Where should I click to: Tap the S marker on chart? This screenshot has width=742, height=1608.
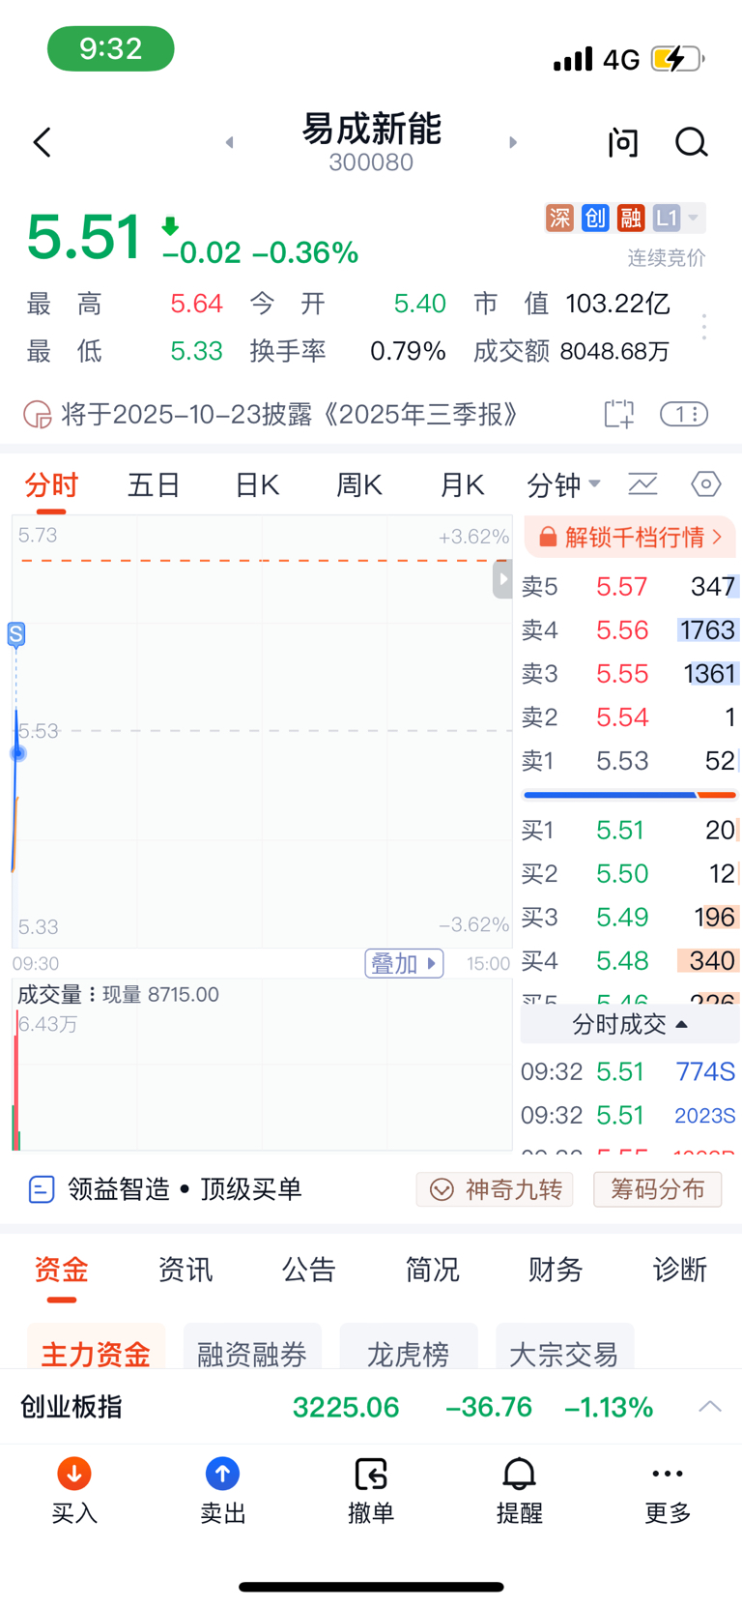pos(16,634)
